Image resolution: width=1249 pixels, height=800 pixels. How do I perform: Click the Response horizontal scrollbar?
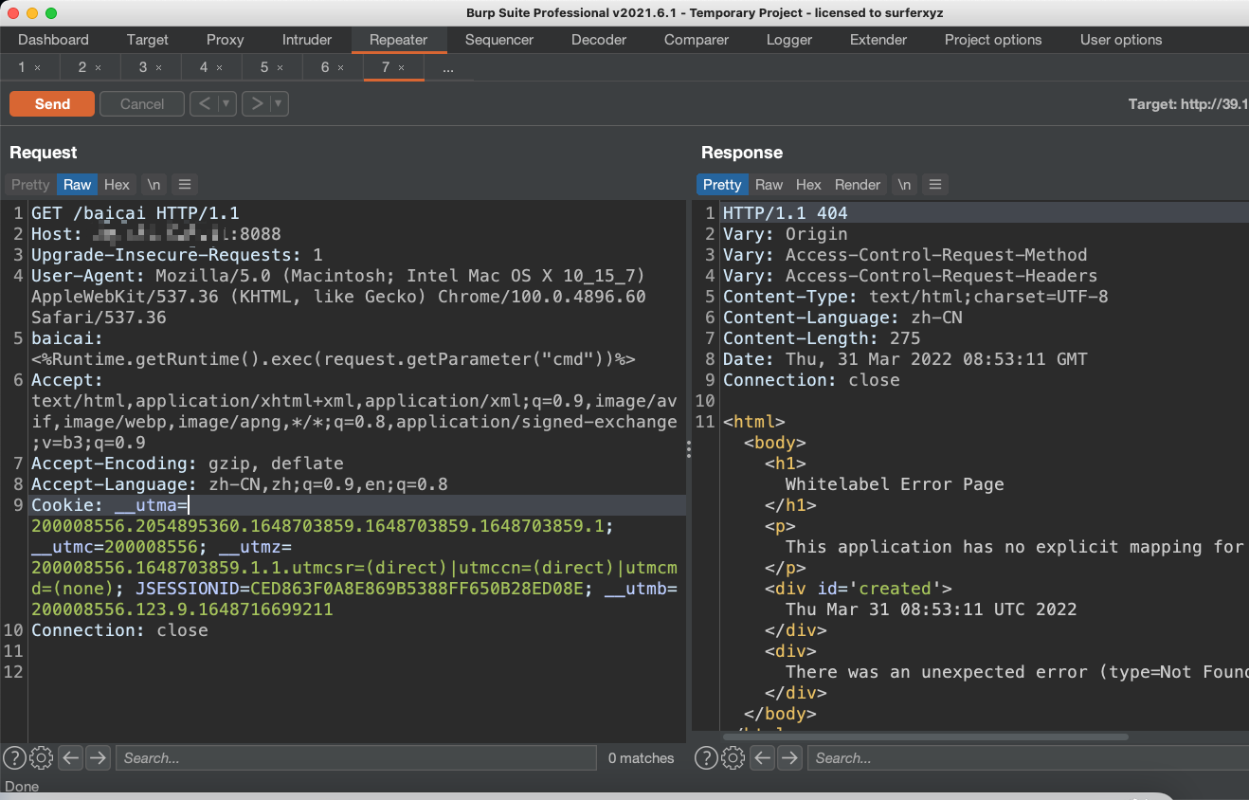(x=926, y=736)
